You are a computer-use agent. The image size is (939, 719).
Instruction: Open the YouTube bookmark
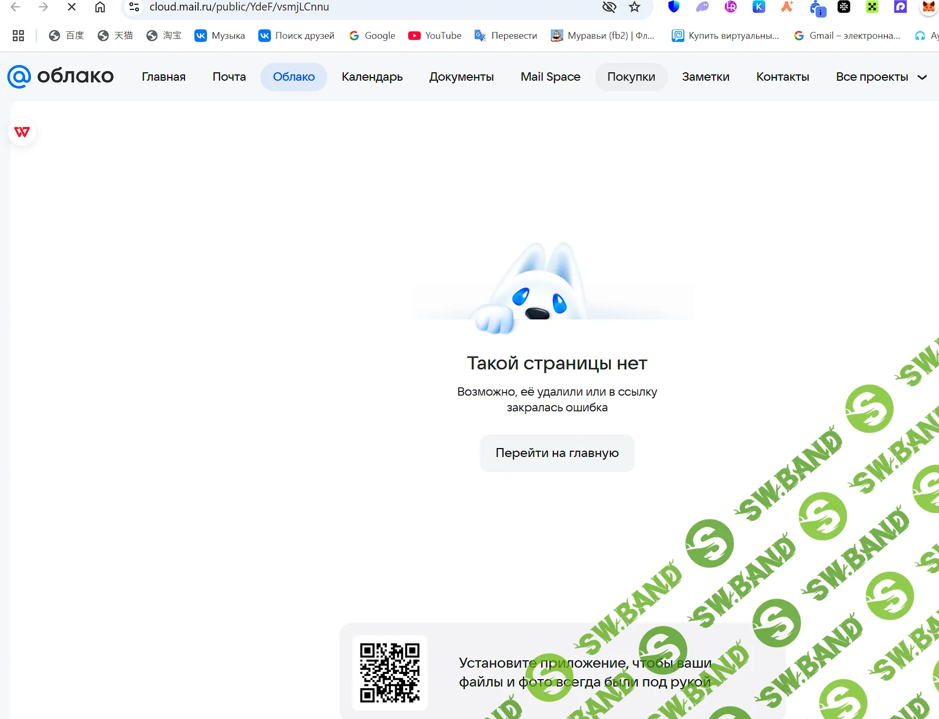435,36
